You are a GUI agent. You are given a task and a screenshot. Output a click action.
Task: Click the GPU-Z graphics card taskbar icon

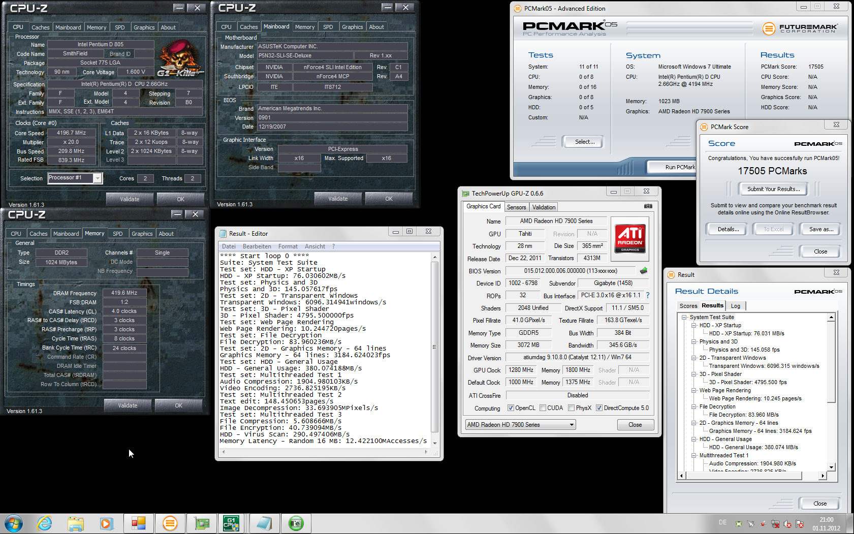point(201,523)
